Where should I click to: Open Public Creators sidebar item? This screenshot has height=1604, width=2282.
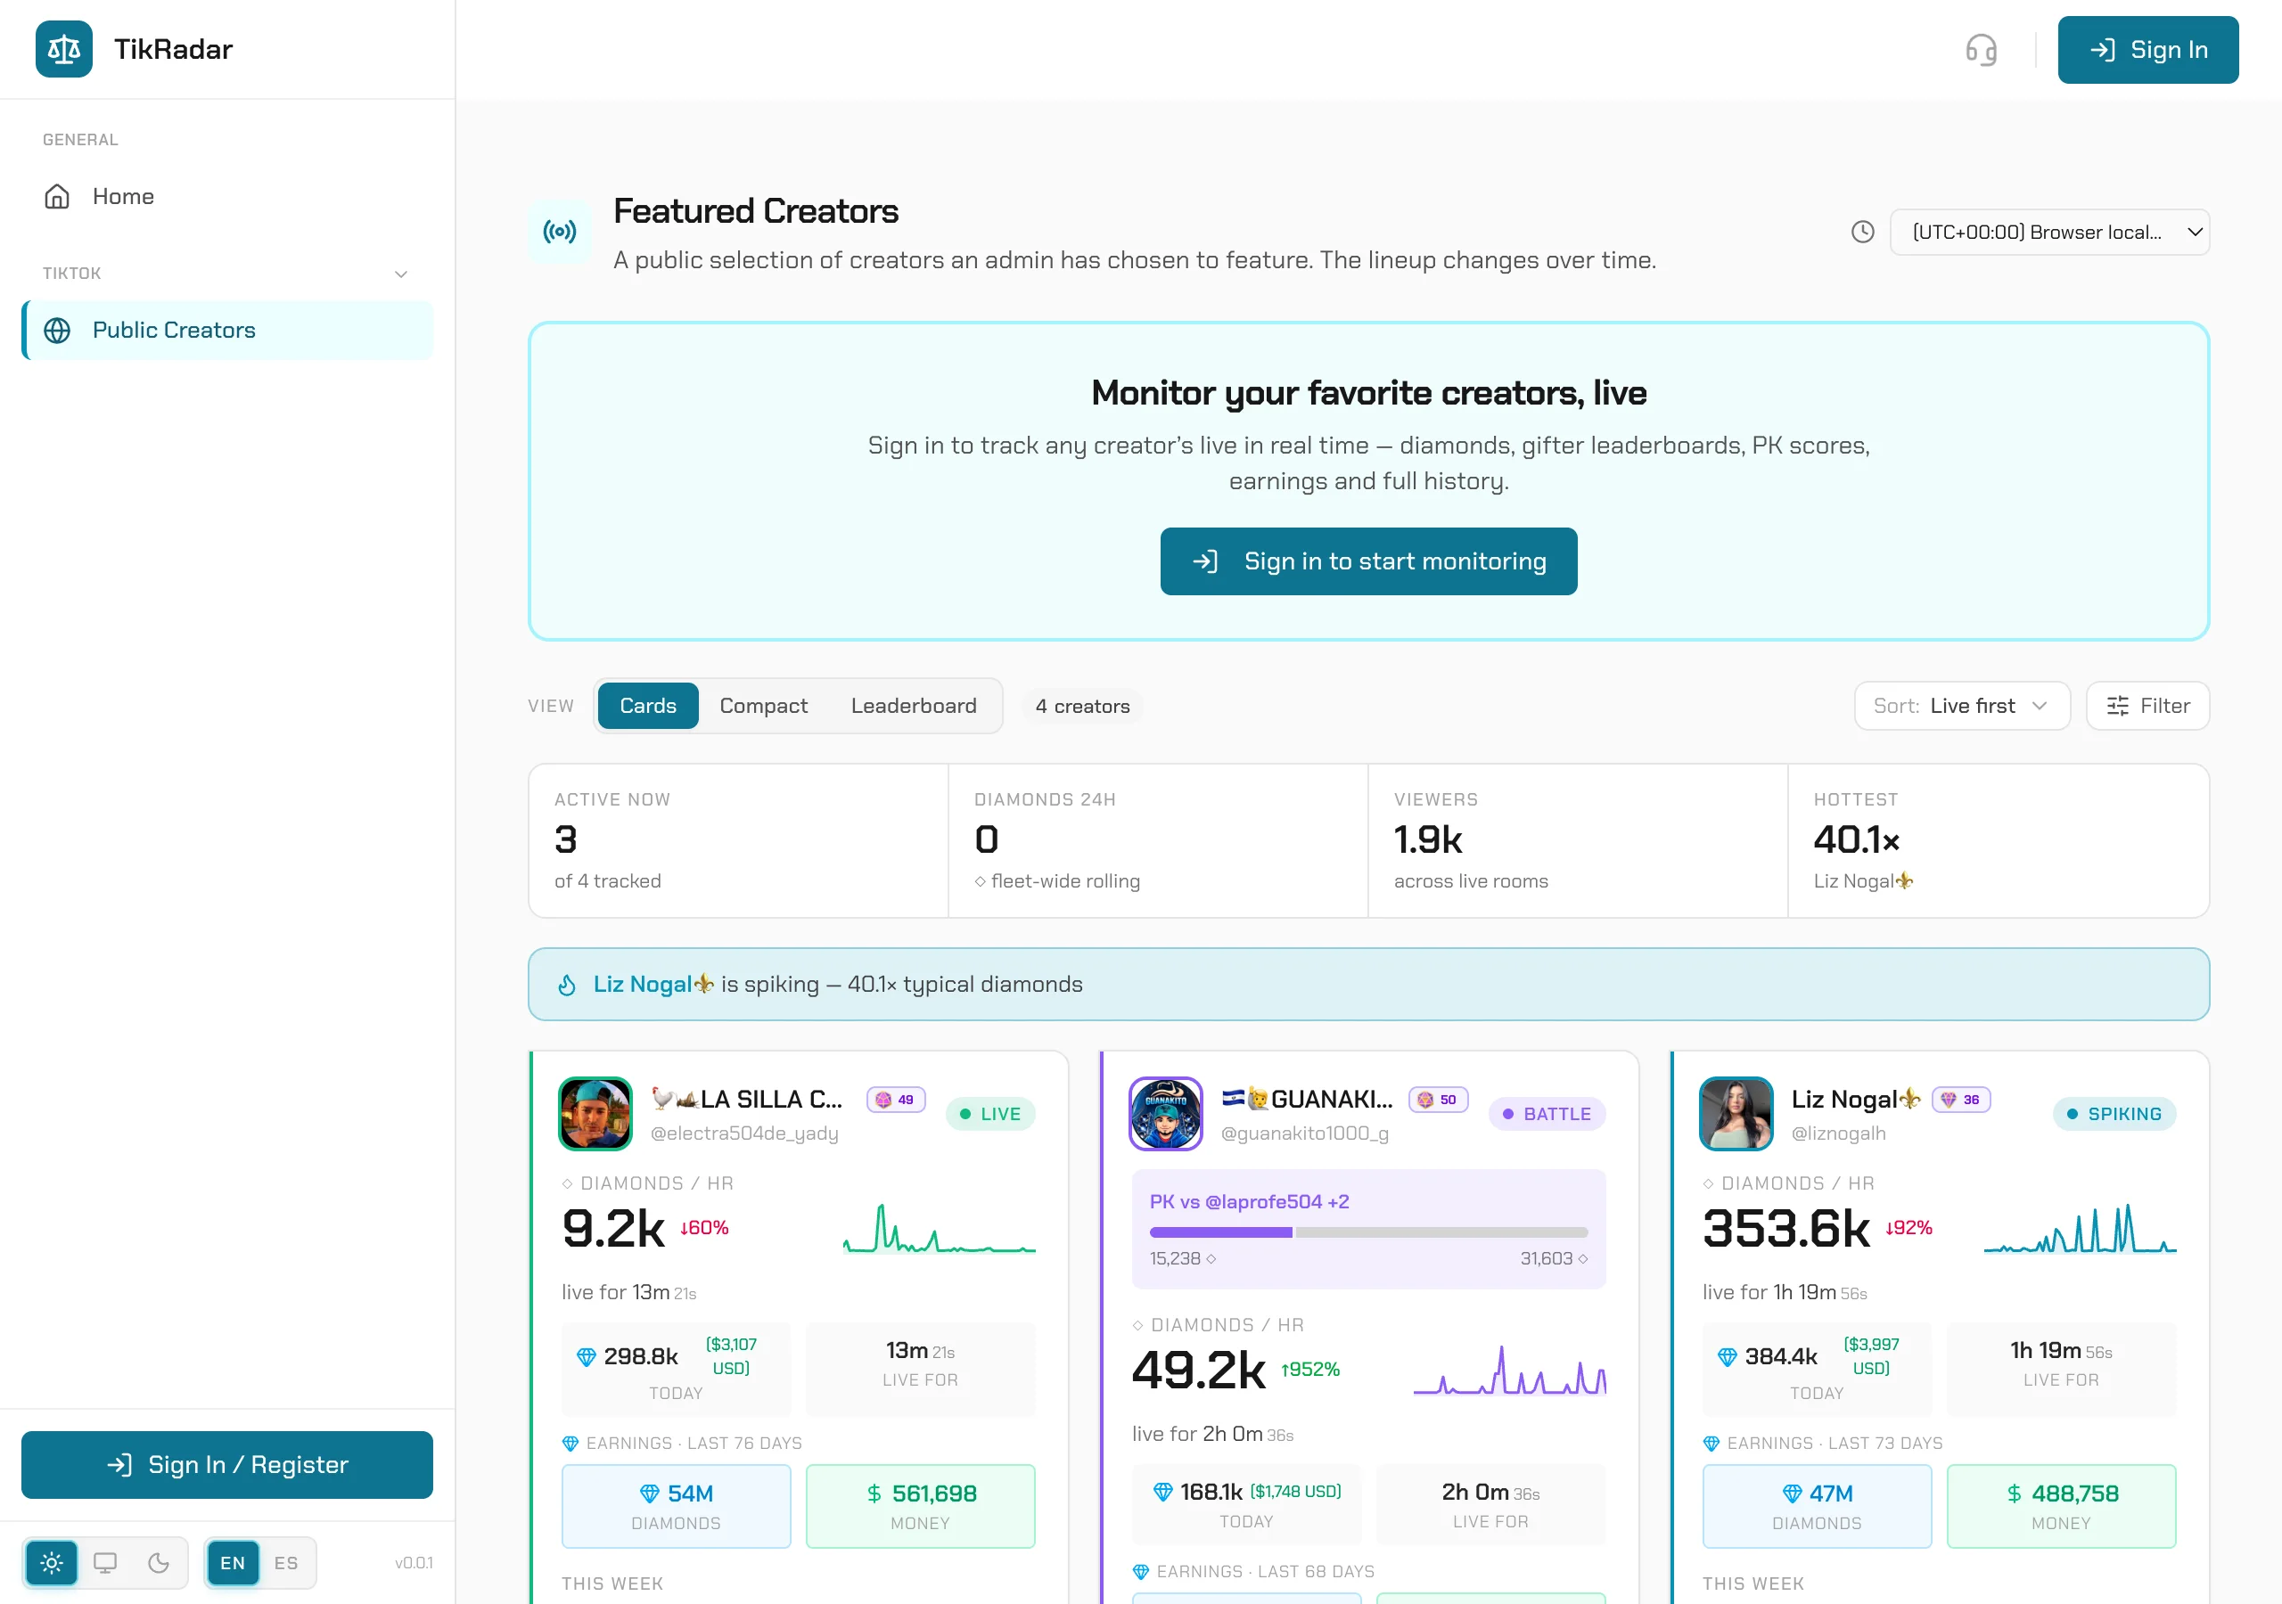227,330
